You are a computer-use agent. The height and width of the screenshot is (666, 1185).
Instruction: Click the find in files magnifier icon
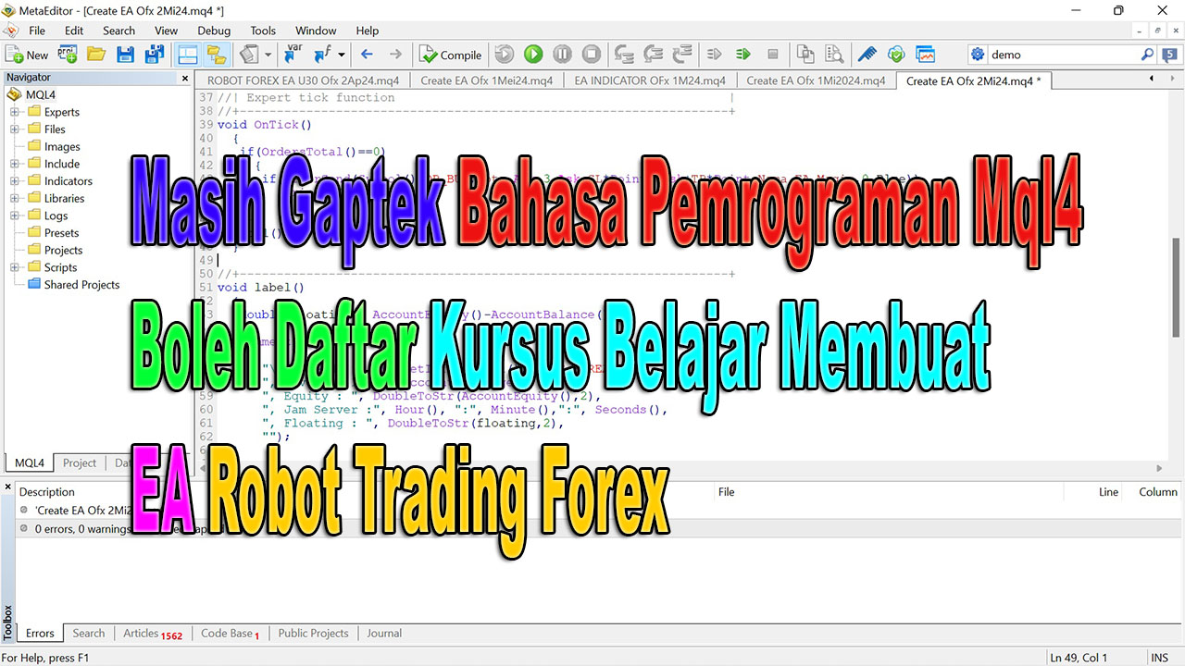click(834, 55)
